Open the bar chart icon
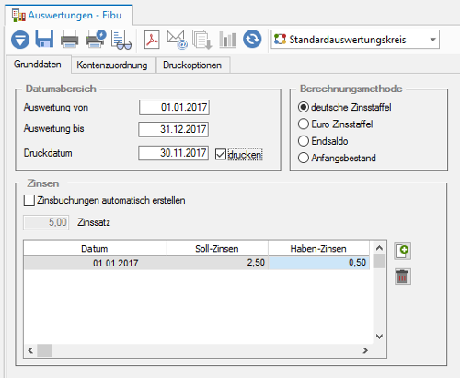Image resolution: width=460 pixels, height=378 pixels. (x=227, y=40)
